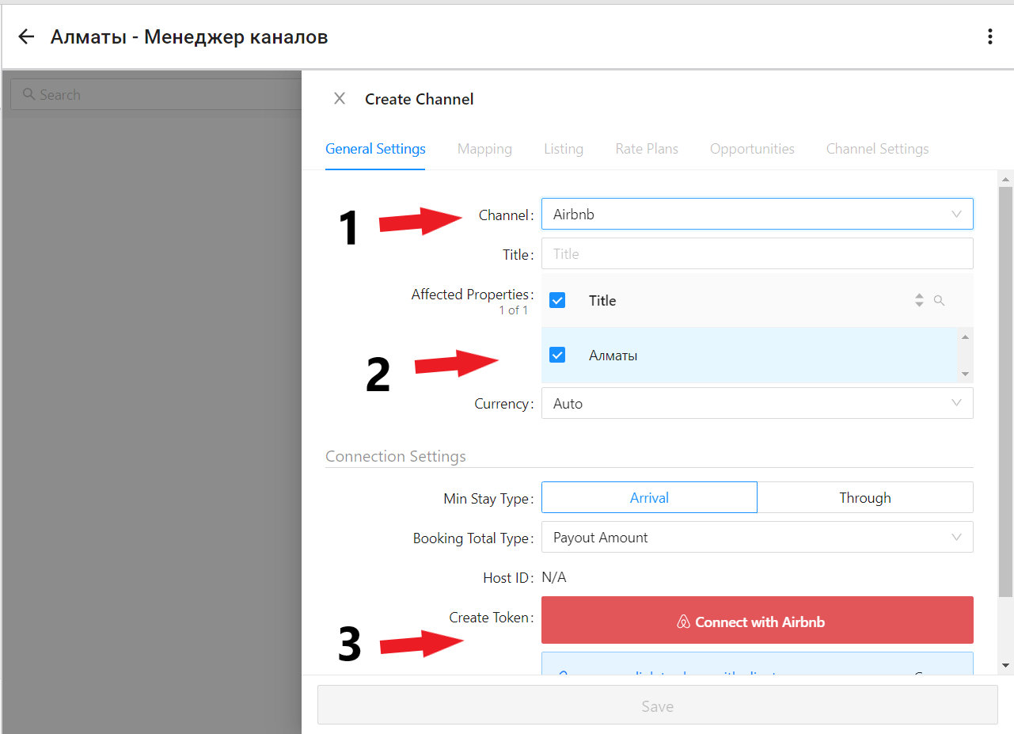Viewport: 1014px width, 734px height.
Task: Open the three-dot more options menu
Action: pos(989,36)
